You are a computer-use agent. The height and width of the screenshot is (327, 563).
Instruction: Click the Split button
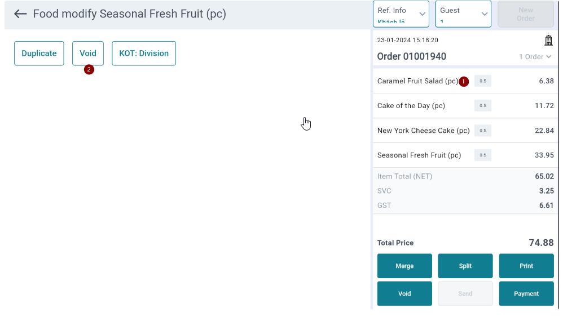465,266
